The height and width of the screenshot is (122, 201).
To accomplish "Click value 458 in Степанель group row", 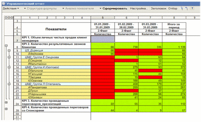I will [x=127, y=84].
